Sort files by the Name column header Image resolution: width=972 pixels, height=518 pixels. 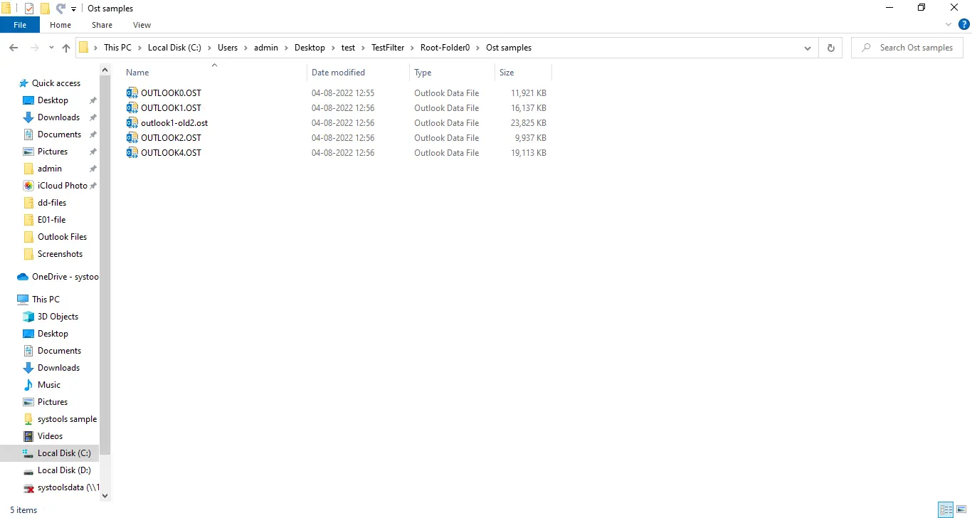tap(214, 72)
